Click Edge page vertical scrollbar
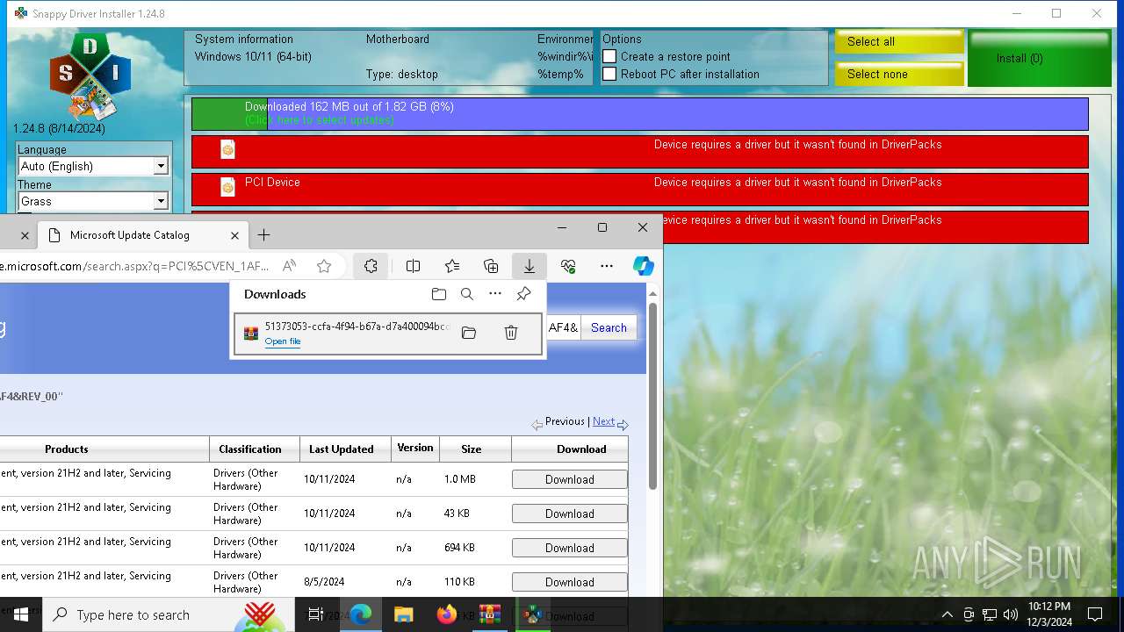Image resolution: width=1124 pixels, height=632 pixels. pos(652,395)
